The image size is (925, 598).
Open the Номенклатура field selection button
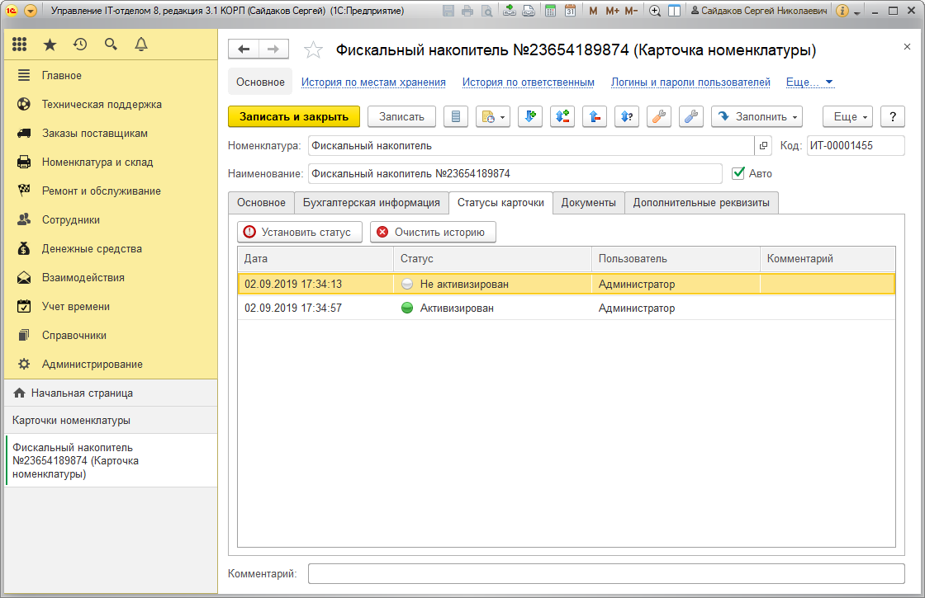coord(763,145)
